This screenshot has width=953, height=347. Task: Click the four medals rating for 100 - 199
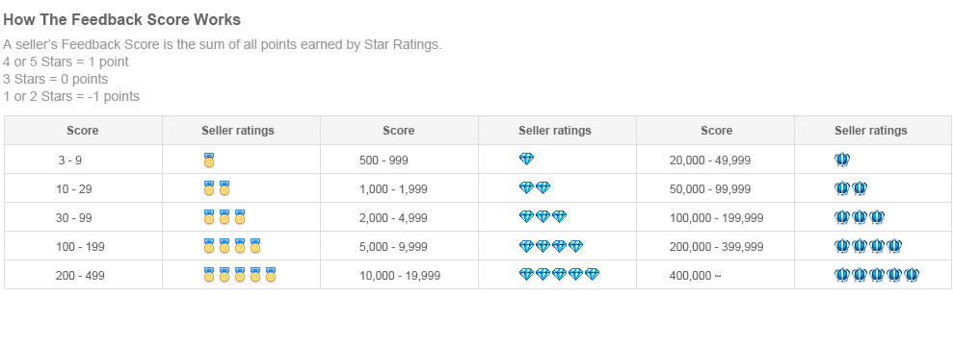click(232, 246)
